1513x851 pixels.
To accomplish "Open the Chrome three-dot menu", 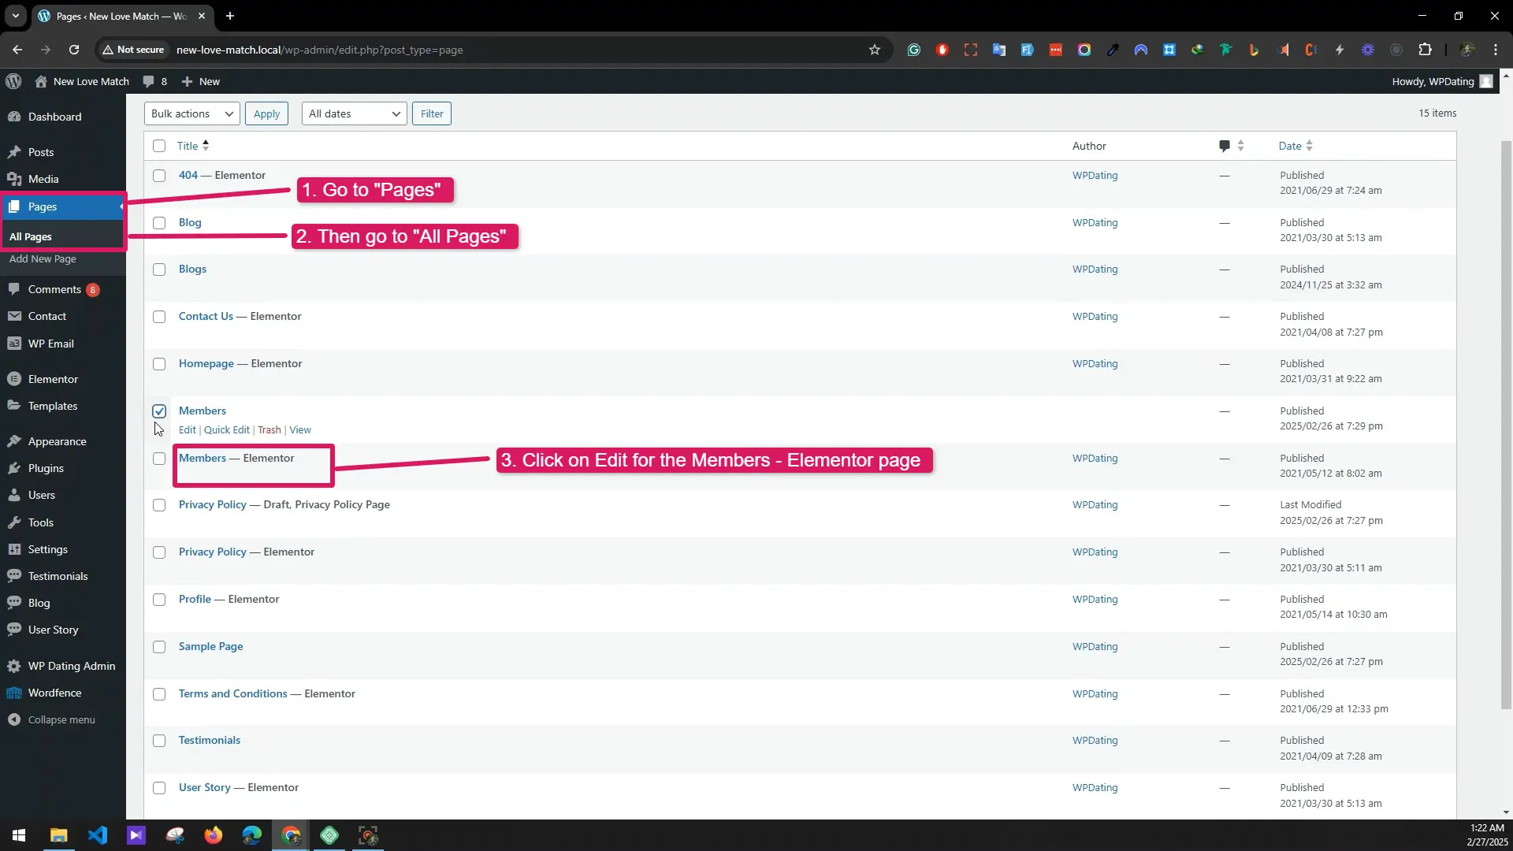I will (1496, 50).
